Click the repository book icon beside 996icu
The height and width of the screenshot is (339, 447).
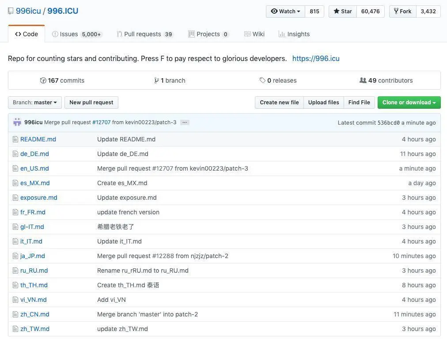tap(11, 11)
